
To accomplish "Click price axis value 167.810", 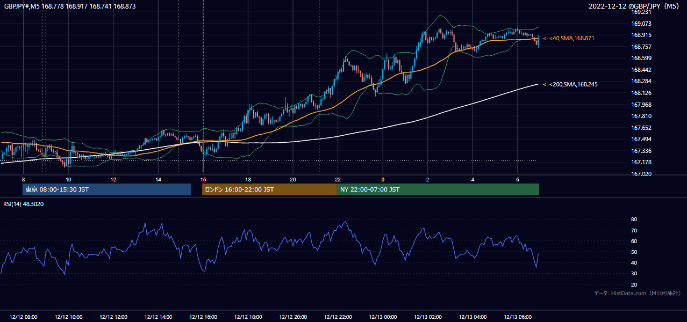I will [x=641, y=116].
